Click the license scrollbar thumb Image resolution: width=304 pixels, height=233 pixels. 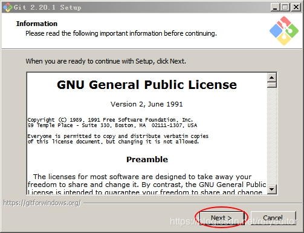pyautogui.click(x=272, y=85)
